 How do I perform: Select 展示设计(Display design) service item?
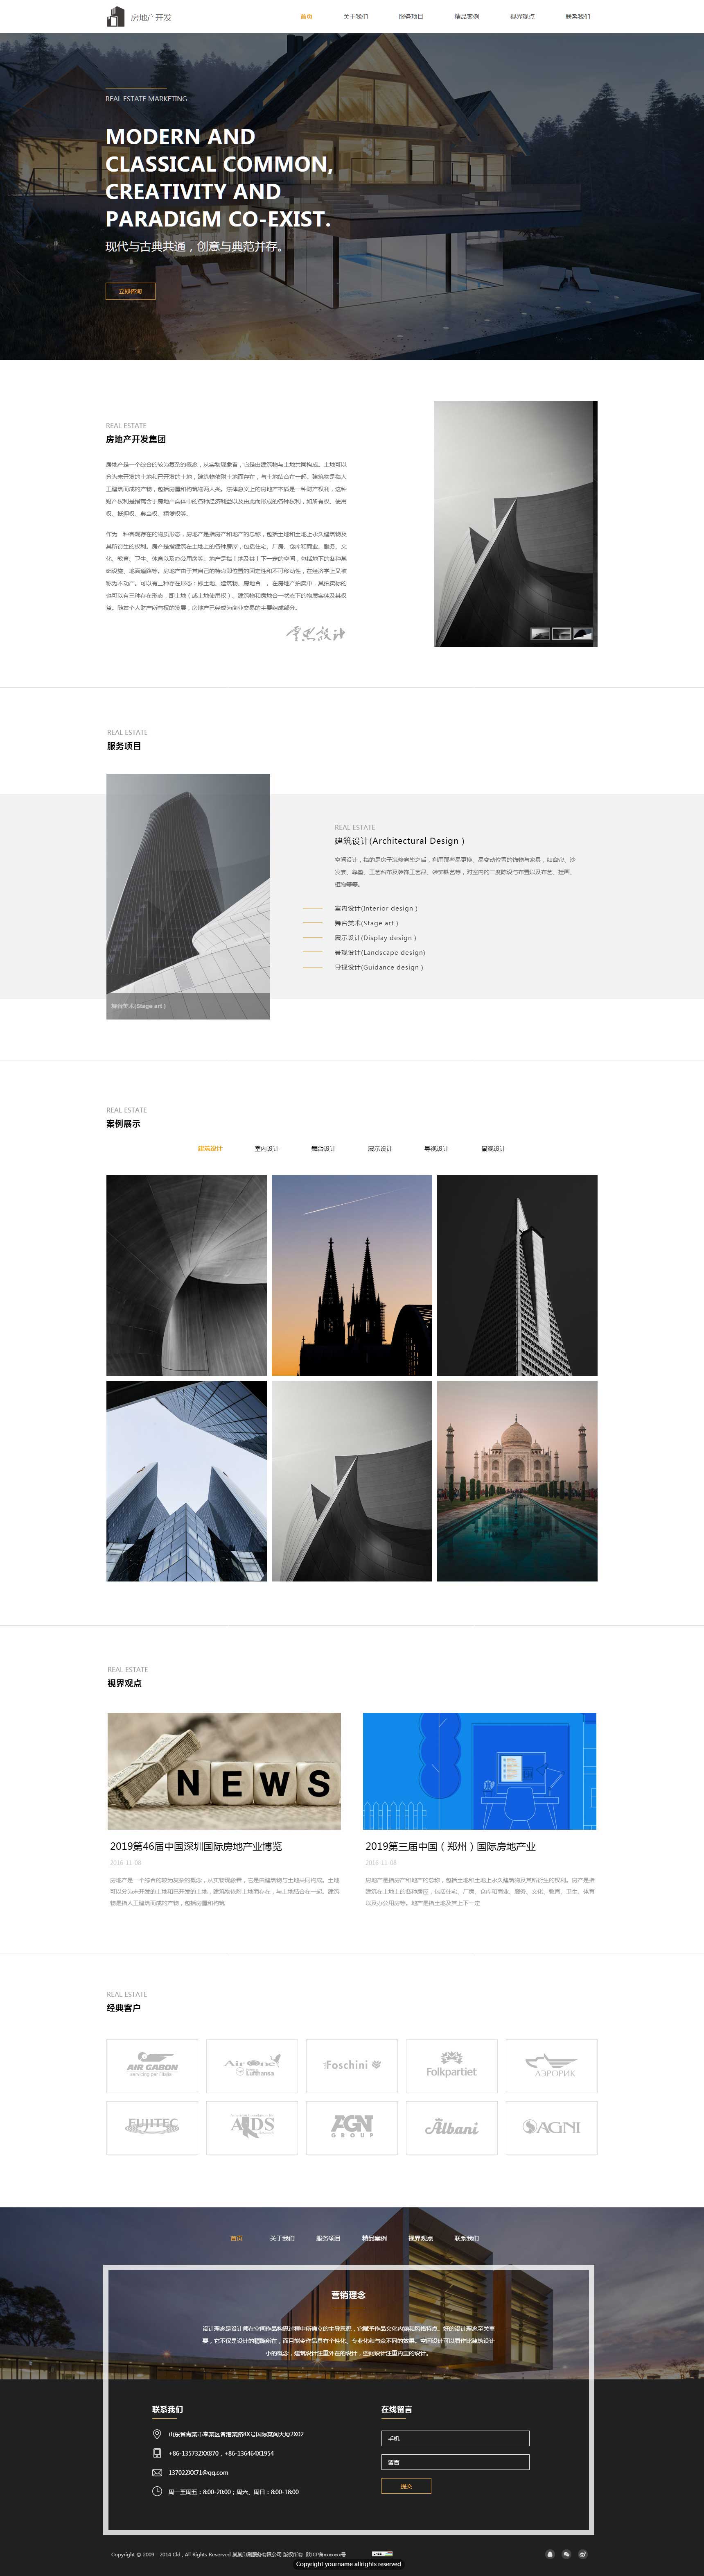pos(375,938)
